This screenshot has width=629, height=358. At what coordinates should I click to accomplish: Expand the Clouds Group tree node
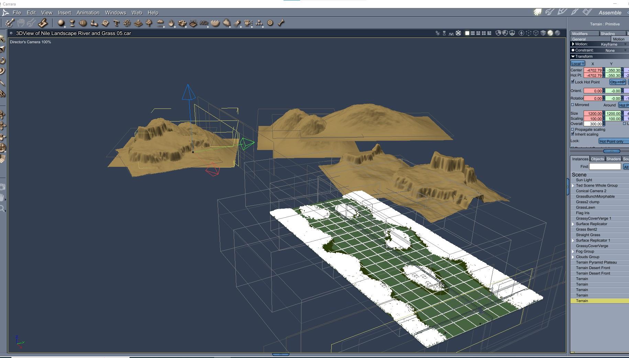pyautogui.click(x=573, y=257)
